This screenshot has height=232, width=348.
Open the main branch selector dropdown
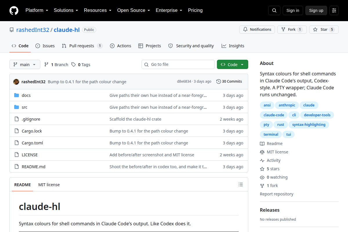[25, 64]
